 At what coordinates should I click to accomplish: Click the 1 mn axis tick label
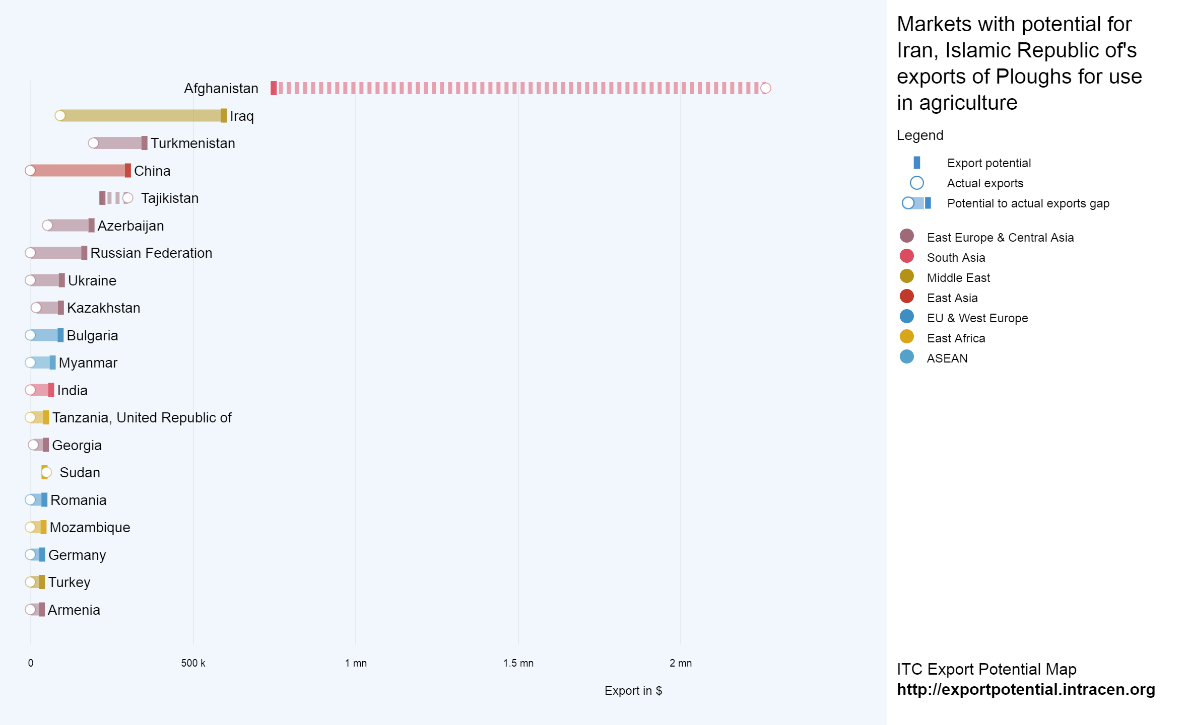coord(356,663)
